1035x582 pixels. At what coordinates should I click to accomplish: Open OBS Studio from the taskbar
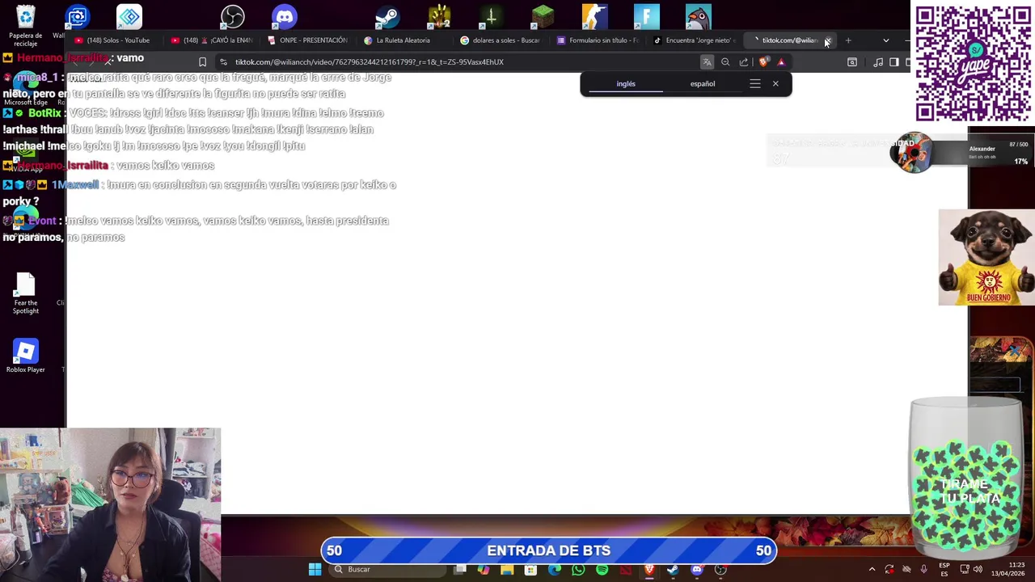coord(720,570)
